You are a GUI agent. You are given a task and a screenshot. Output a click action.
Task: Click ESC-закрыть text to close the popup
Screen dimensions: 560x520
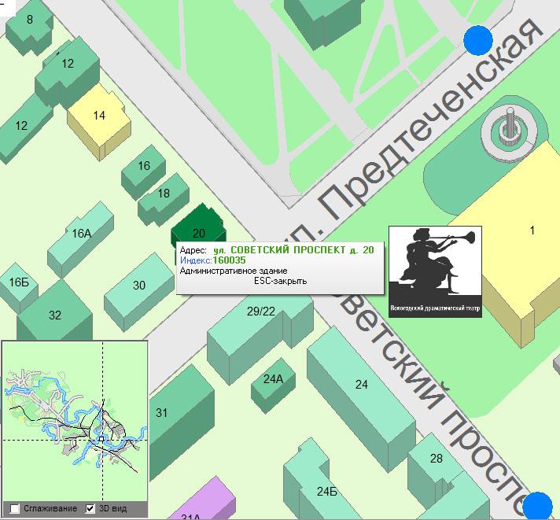click(281, 281)
